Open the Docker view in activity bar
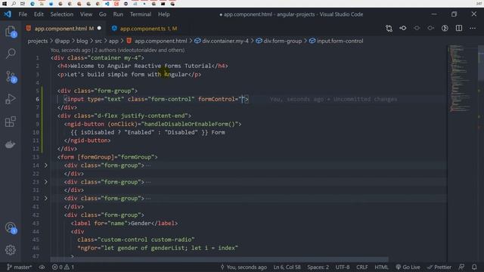 (10, 144)
